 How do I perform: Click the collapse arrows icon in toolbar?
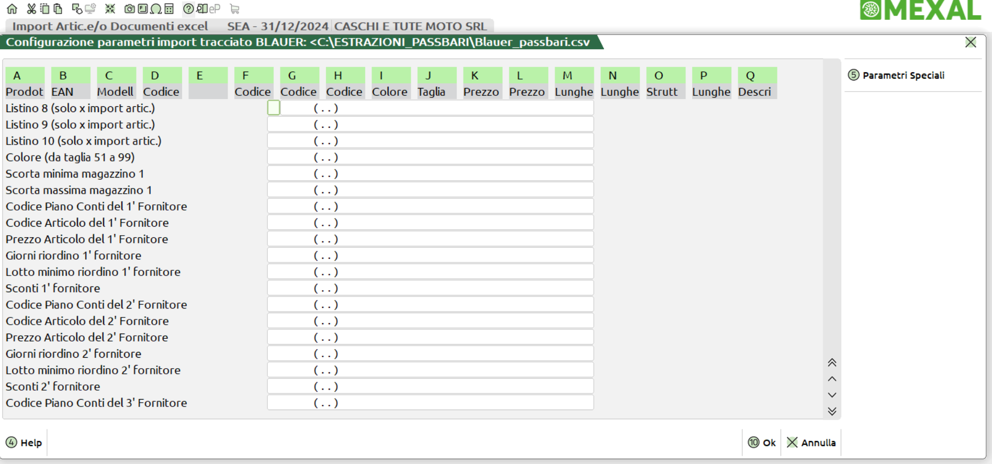pyautogui.click(x=110, y=9)
